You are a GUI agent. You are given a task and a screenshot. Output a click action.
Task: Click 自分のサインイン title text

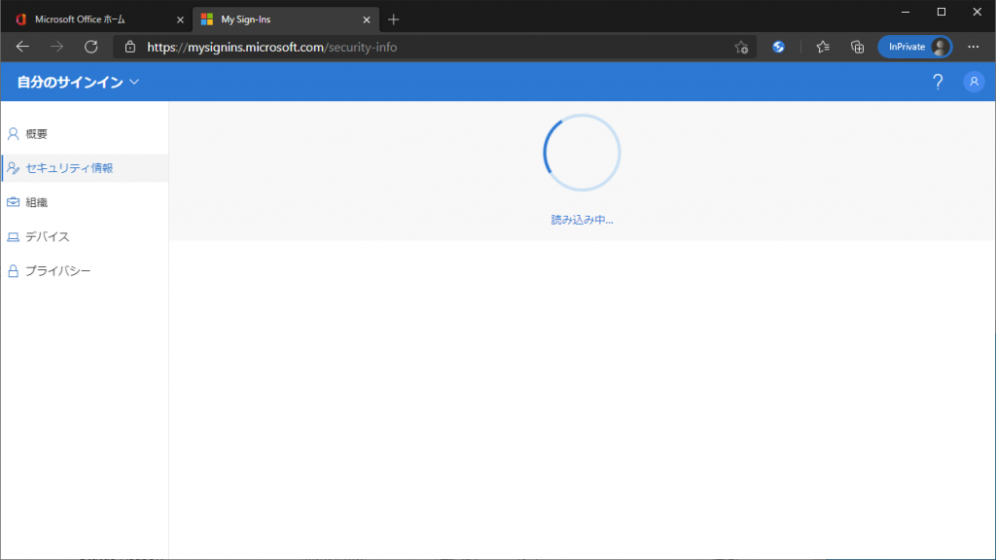click(x=70, y=82)
